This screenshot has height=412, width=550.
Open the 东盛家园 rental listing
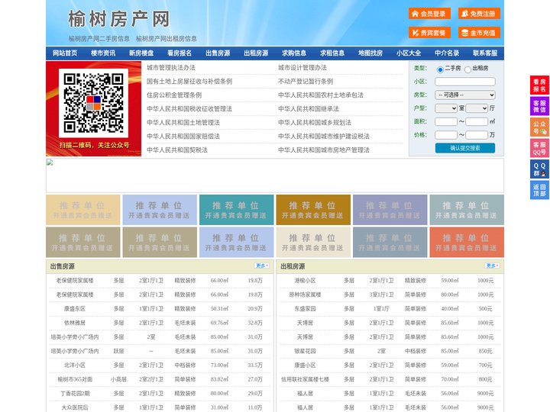click(305, 309)
